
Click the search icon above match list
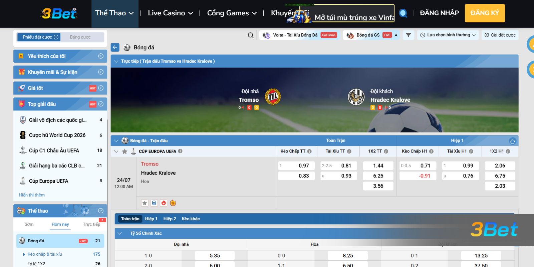[x=251, y=35]
